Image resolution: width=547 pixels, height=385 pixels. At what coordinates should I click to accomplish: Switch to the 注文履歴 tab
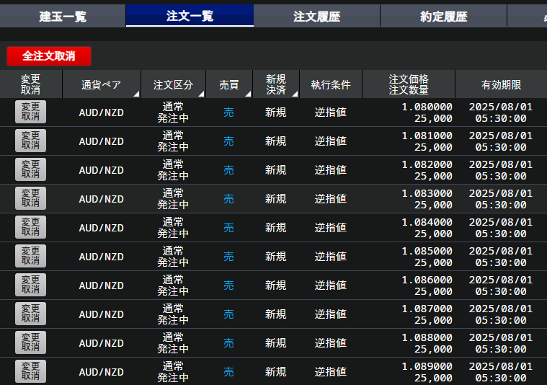click(x=317, y=16)
